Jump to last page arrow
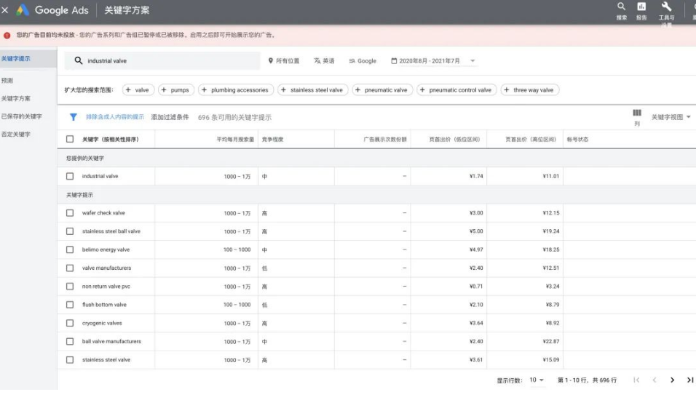696x416 pixels. [689, 380]
